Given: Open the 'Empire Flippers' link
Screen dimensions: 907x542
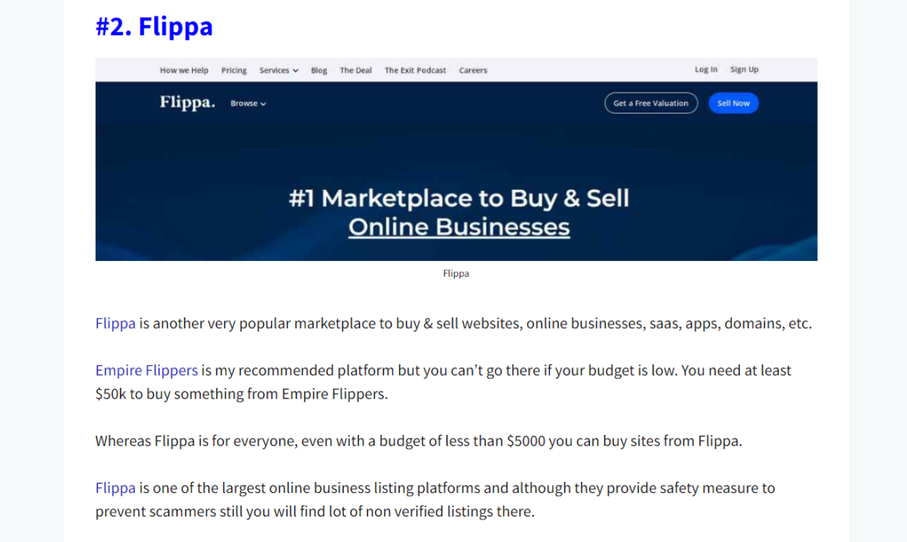Looking at the screenshot, I should (x=146, y=371).
